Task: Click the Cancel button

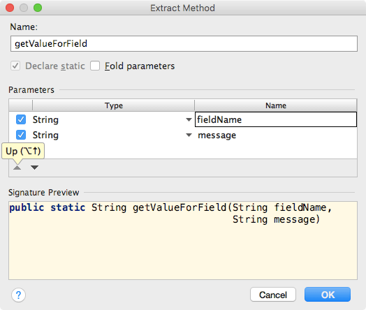Action: click(x=273, y=295)
